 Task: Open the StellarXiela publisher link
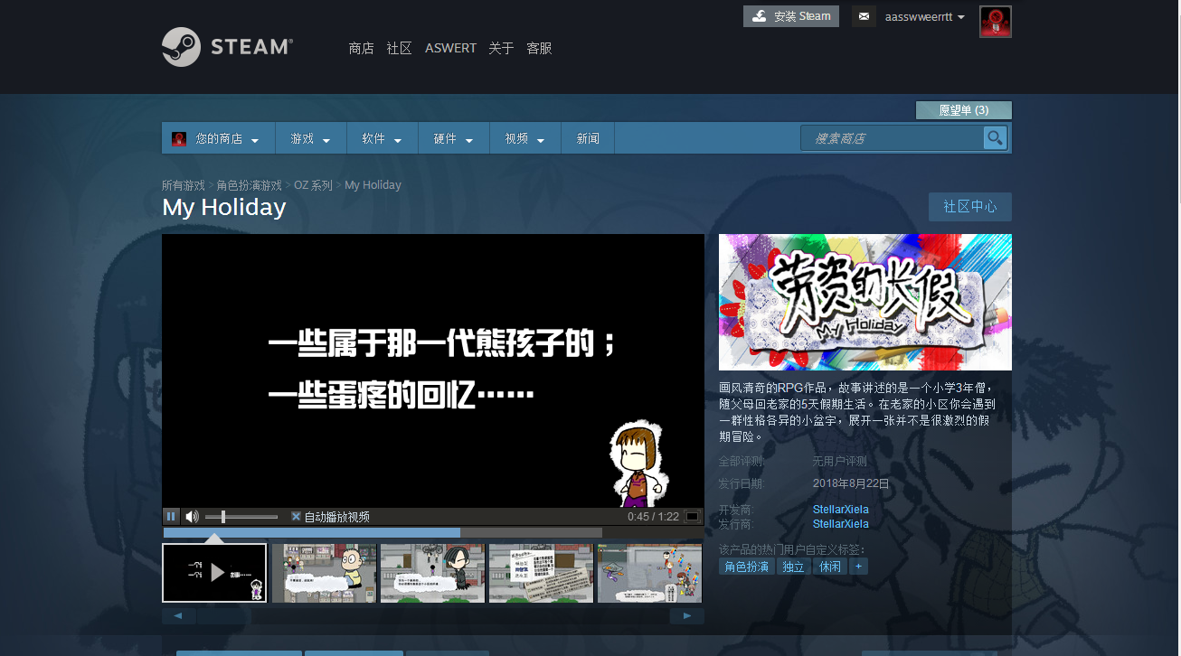[841, 524]
